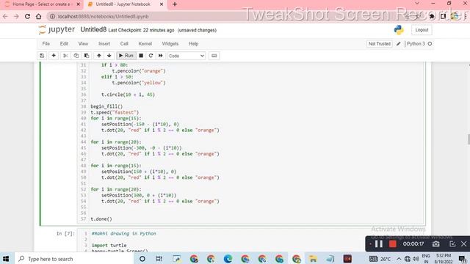470x264 pixels.
Task: Open browser extensions puzzle icon
Action: (432, 16)
